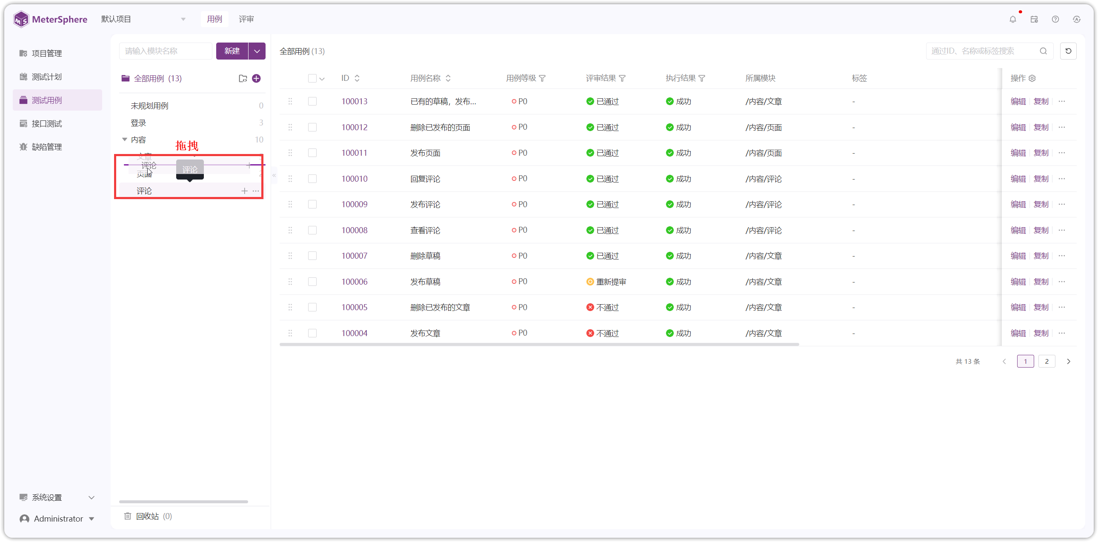Expand the 系统设置 menu

coord(57,498)
